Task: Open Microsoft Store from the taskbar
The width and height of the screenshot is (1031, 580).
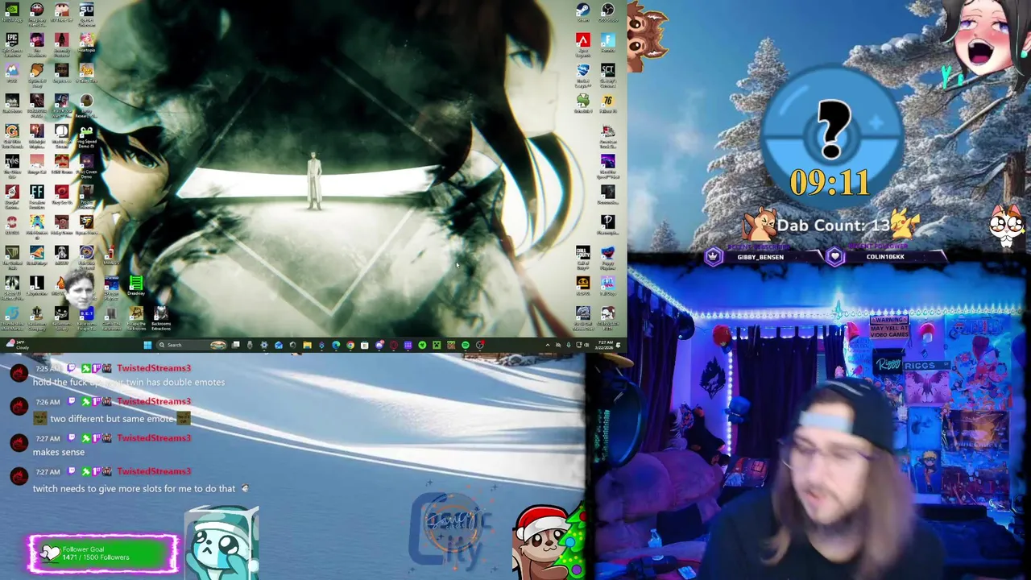Action: (365, 345)
